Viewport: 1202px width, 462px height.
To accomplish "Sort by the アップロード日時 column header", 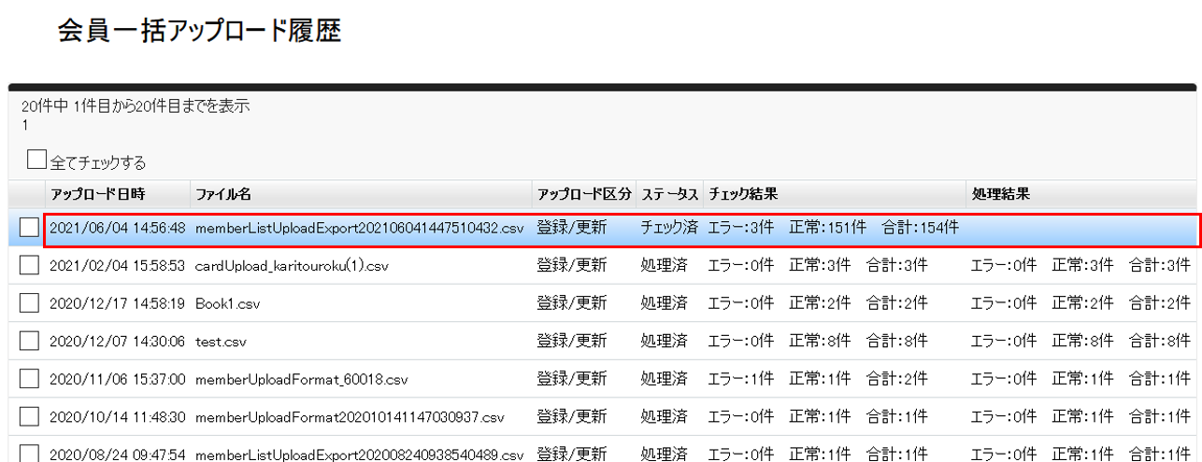I will [98, 194].
